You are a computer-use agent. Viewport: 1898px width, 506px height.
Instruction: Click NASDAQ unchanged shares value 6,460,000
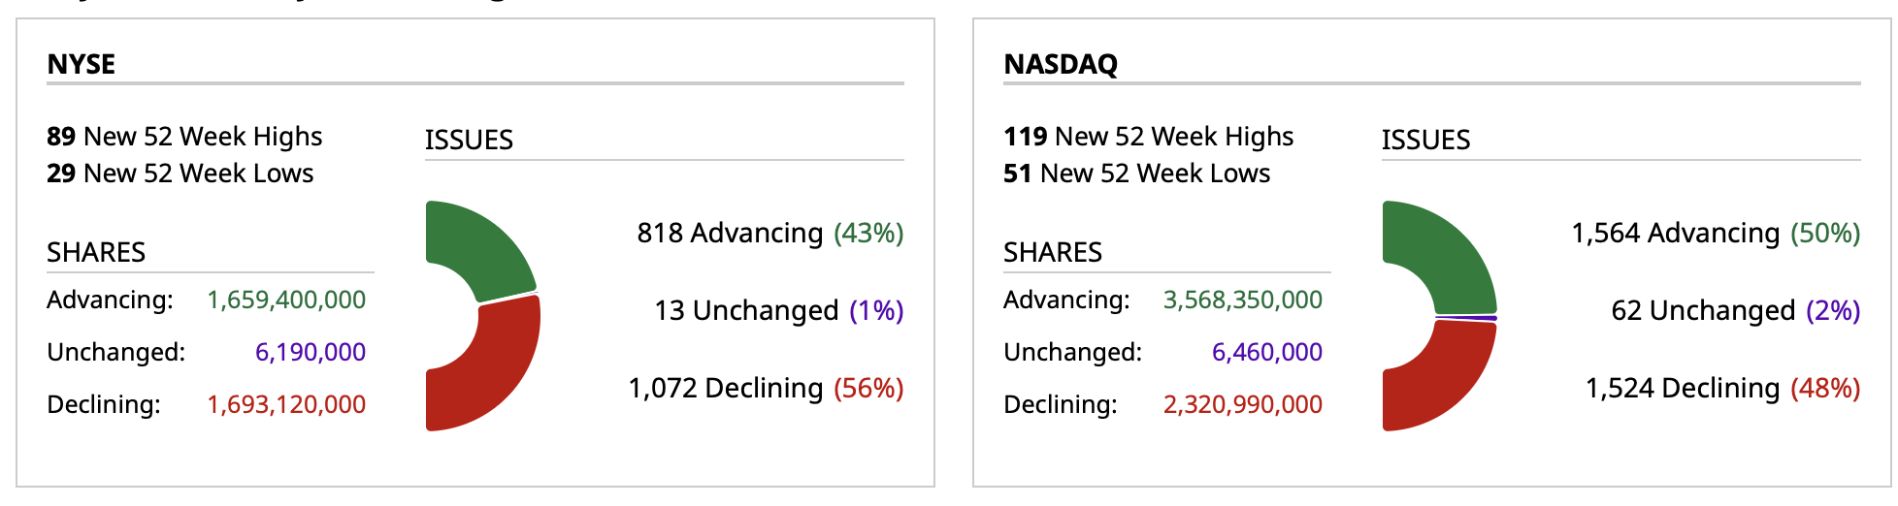(x=1267, y=352)
